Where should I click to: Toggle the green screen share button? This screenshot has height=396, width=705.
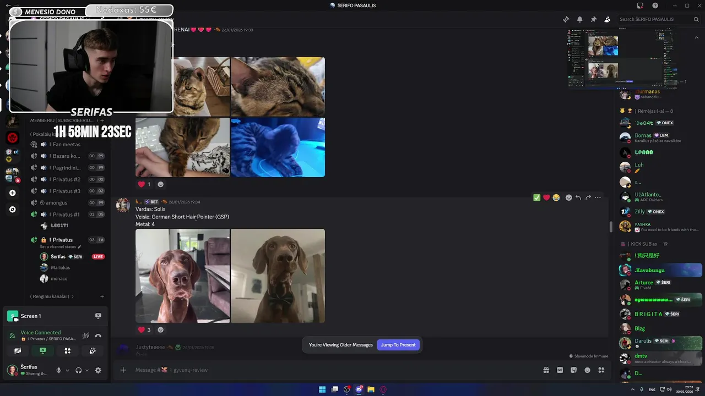tap(42, 350)
